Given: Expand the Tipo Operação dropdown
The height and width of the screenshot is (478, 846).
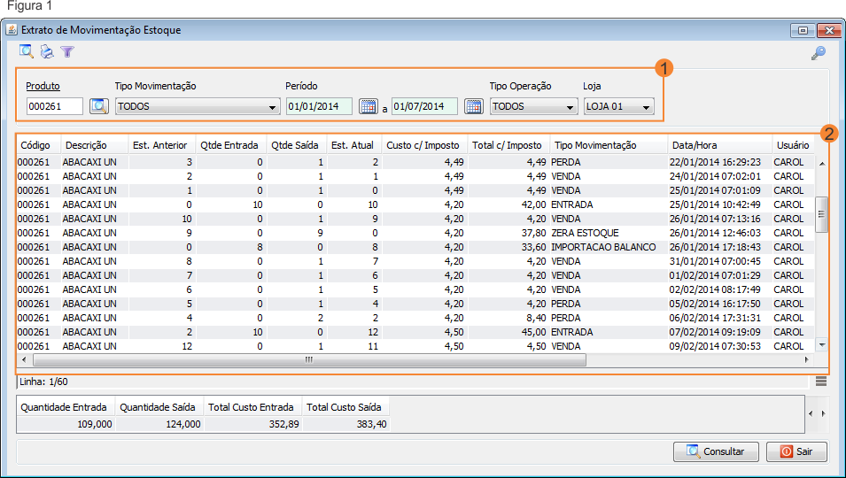Looking at the screenshot, I should pos(570,107).
